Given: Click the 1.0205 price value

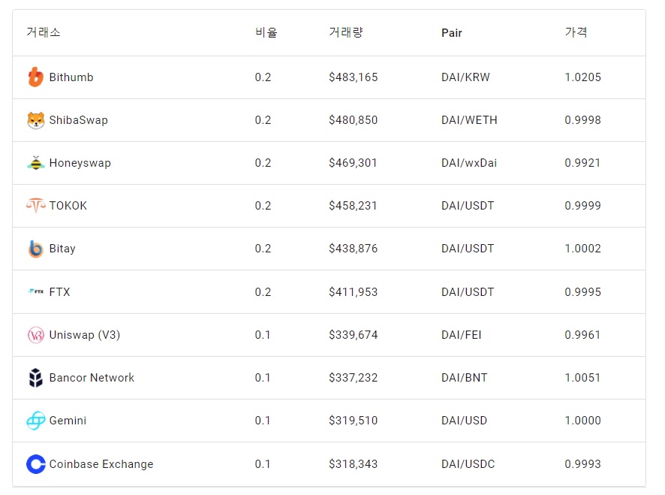Looking at the screenshot, I should click(582, 77).
